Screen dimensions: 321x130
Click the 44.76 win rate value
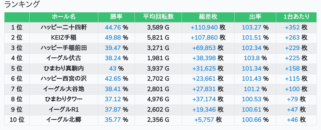pyautogui.click(x=113, y=27)
